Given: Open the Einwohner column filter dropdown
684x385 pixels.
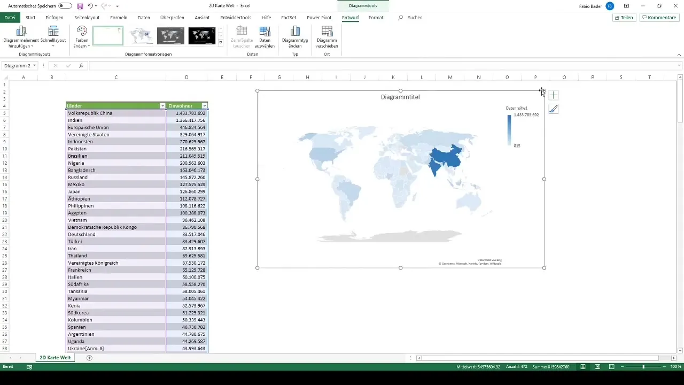Looking at the screenshot, I should click(204, 106).
